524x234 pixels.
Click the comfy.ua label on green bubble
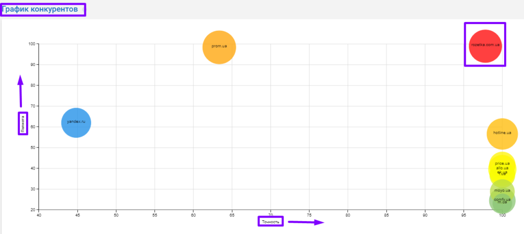click(502, 199)
